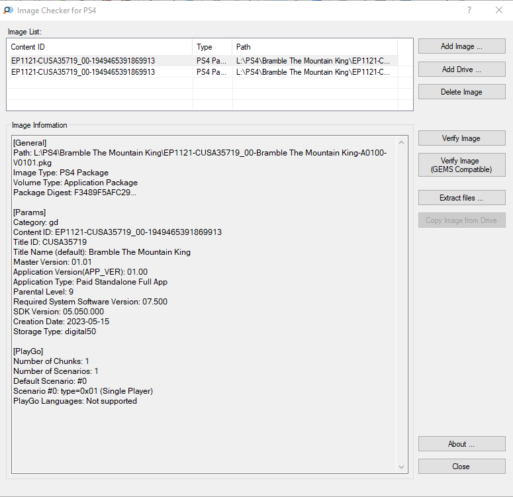Close the window with the X button
Viewport: 513px width, 497px height.
tap(499, 10)
